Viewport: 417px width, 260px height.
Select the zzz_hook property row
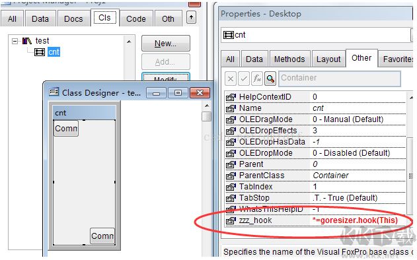coord(315,220)
